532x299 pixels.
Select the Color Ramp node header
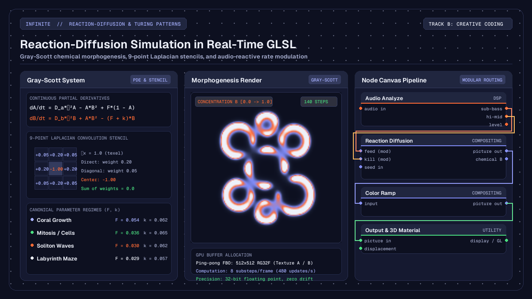434,193
